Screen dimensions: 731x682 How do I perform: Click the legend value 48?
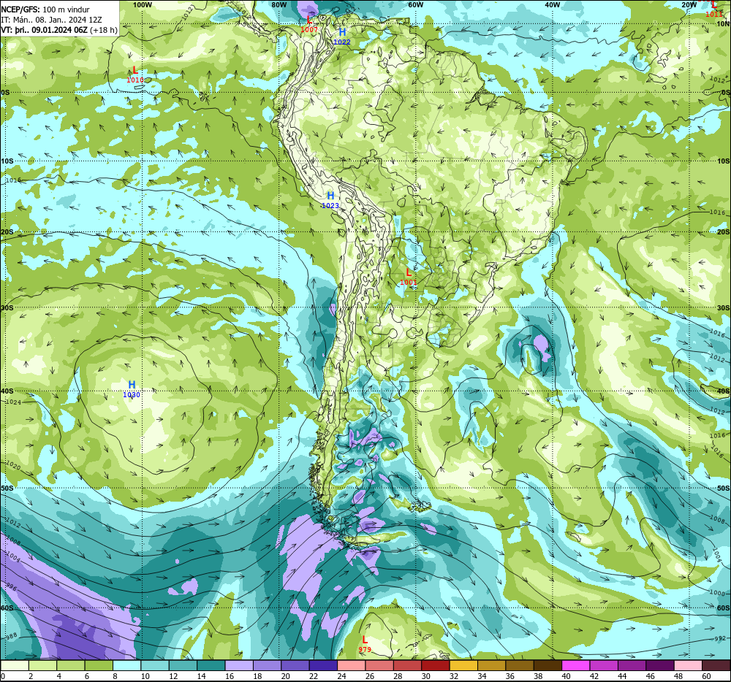678,676
